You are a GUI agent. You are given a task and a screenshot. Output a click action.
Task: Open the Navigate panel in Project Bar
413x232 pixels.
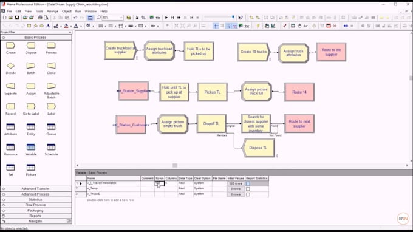coord(36,221)
